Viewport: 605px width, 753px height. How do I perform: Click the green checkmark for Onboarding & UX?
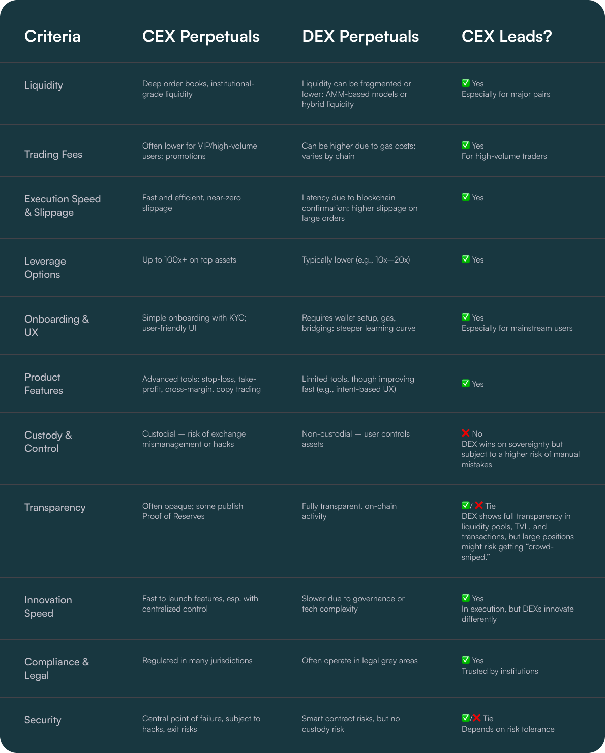[465, 317]
